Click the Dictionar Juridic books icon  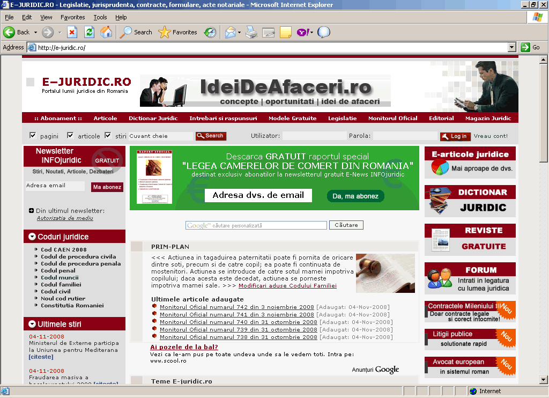click(440, 201)
